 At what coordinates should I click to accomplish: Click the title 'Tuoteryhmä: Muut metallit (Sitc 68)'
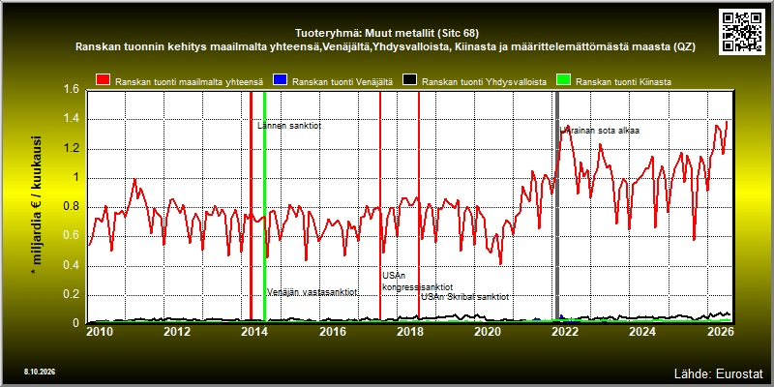(x=386, y=34)
